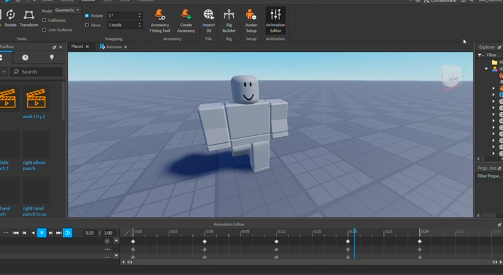
Task: Click the Front face of the view cube
Action: pos(452,78)
